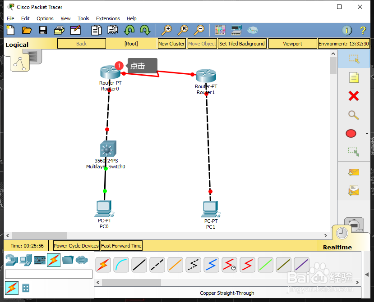
Task: Click the Environment time button
Action: [344, 44]
